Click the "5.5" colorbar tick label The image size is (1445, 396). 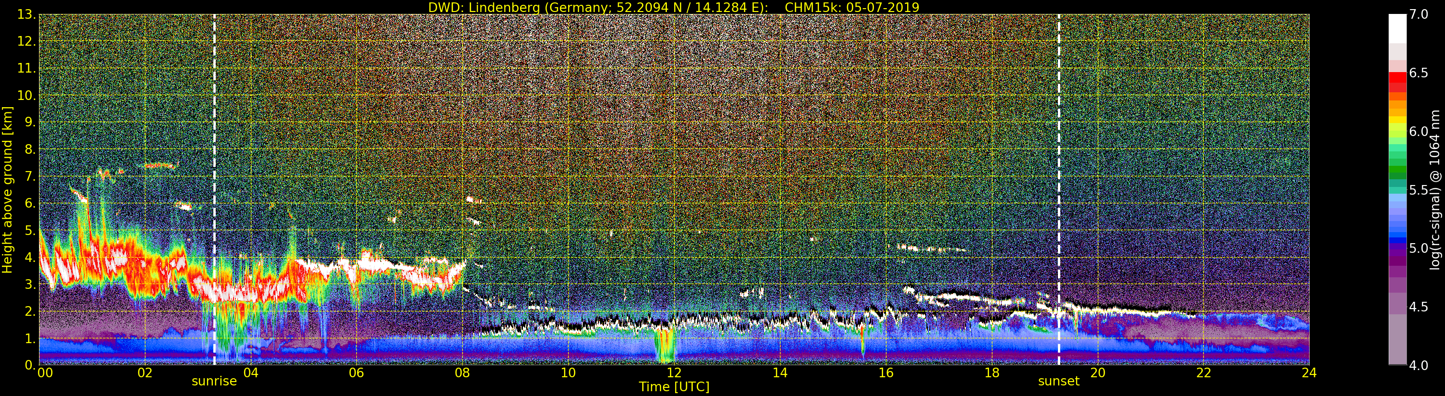click(1419, 190)
